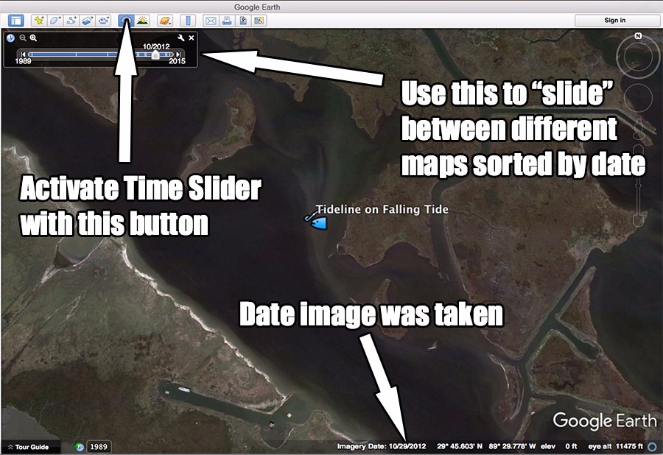Click the 2015 end label on the time slider
The image size is (663, 455).
(177, 61)
